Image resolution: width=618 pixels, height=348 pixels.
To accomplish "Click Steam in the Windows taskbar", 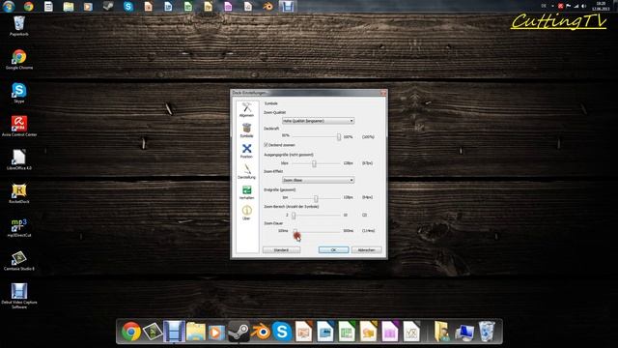I will 108,7.
